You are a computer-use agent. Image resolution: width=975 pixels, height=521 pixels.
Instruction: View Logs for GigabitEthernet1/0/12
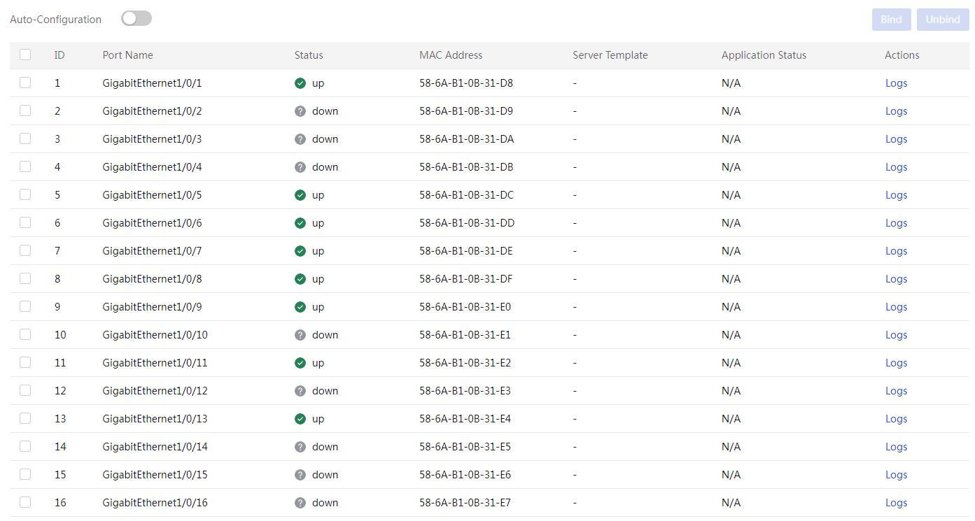[x=896, y=391]
